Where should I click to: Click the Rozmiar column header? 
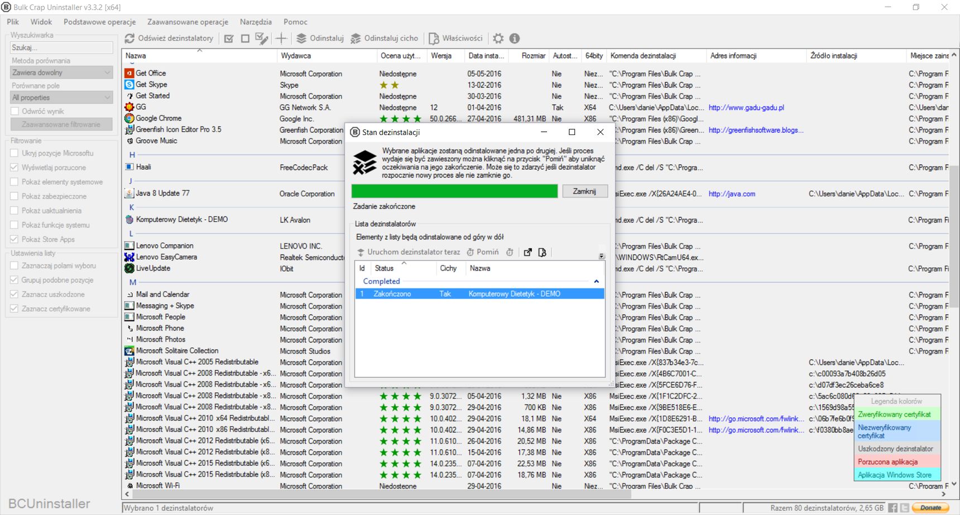click(x=529, y=56)
